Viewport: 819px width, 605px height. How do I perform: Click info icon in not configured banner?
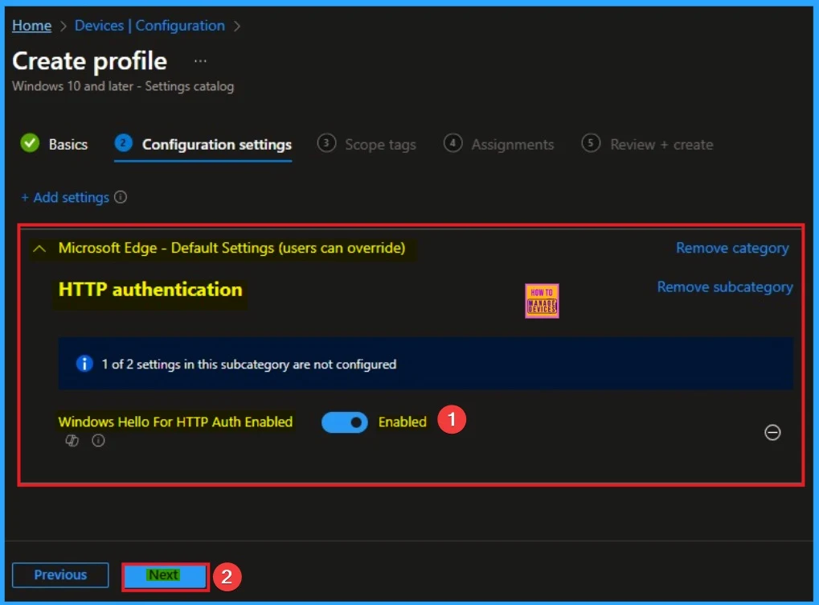(84, 364)
